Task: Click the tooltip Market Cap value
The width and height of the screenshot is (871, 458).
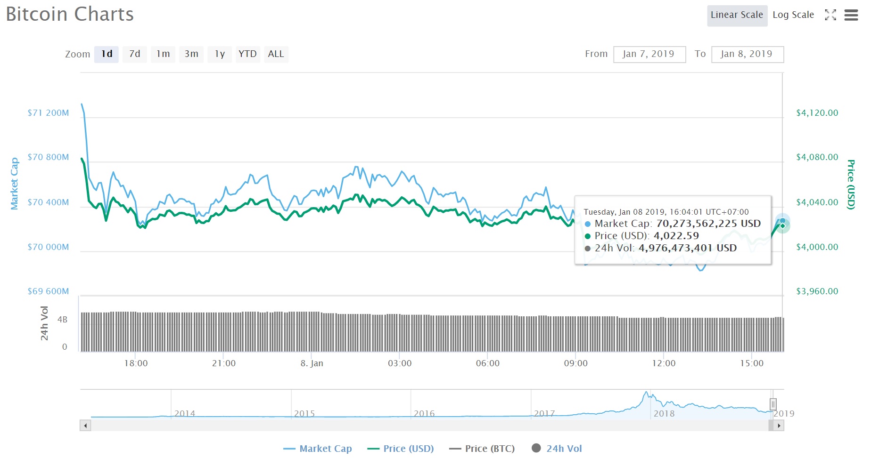Action: 708,224
